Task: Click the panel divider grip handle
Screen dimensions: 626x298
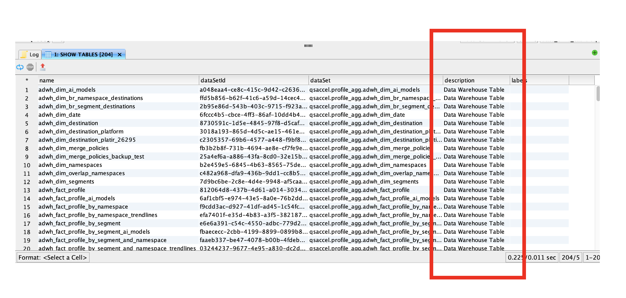Action: tap(308, 46)
